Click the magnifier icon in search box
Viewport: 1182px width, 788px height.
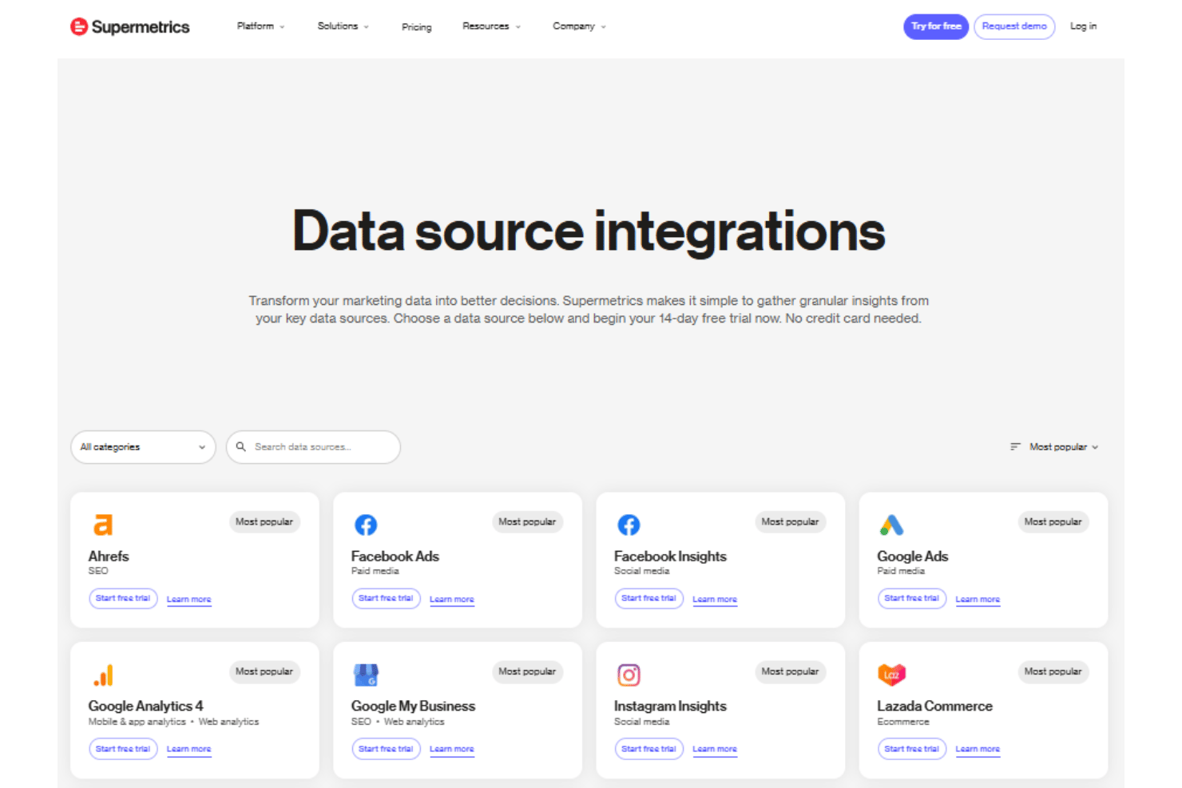click(x=240, y=447)
